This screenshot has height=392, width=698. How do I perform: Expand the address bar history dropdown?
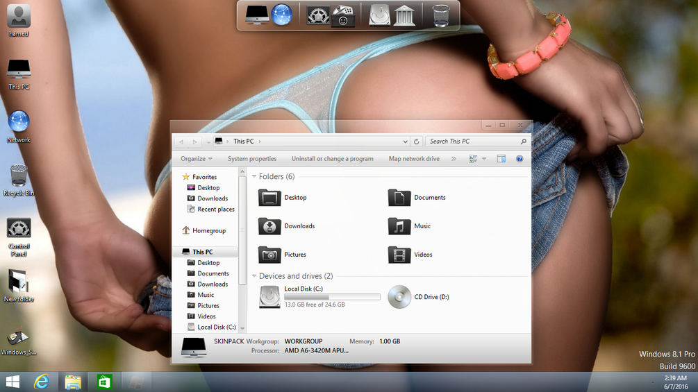405,142
